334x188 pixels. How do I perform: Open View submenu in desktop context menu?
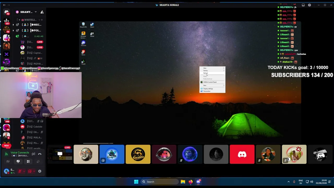212,68
